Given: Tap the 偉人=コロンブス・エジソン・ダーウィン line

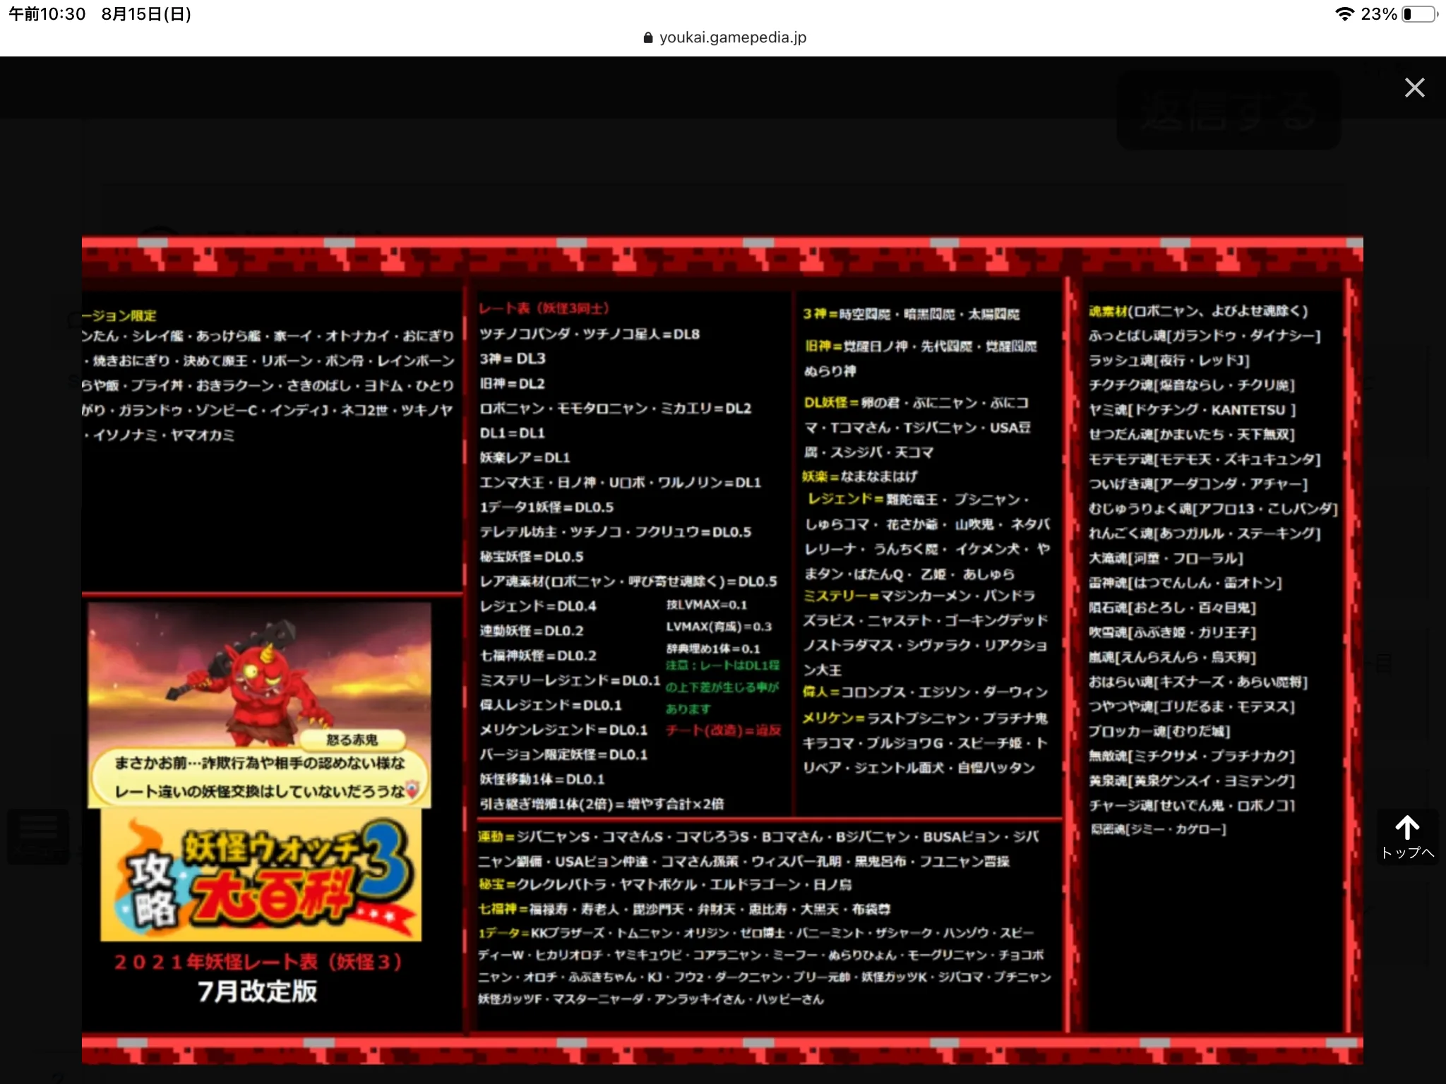Looking at the screenshot, I should coord(925,692).
